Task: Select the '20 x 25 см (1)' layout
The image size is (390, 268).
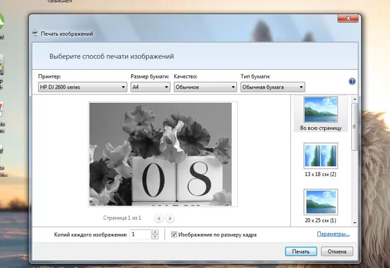Action: (321, 206)
